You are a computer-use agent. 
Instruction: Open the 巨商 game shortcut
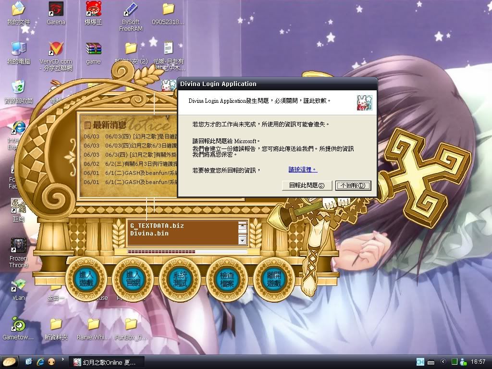pos(18,210)
